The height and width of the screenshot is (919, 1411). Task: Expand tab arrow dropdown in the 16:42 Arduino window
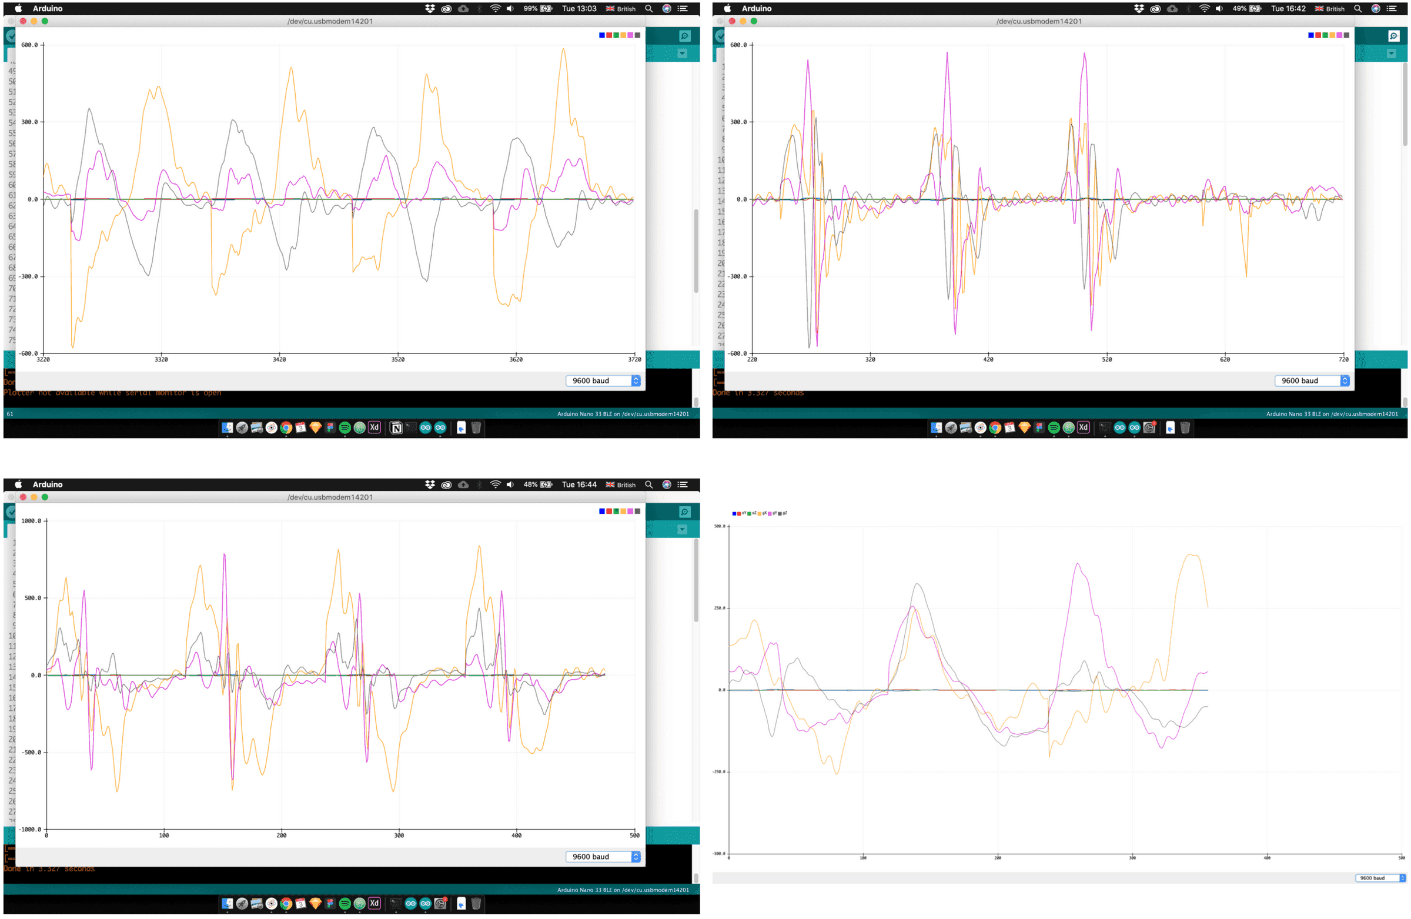pos(1391,54)
